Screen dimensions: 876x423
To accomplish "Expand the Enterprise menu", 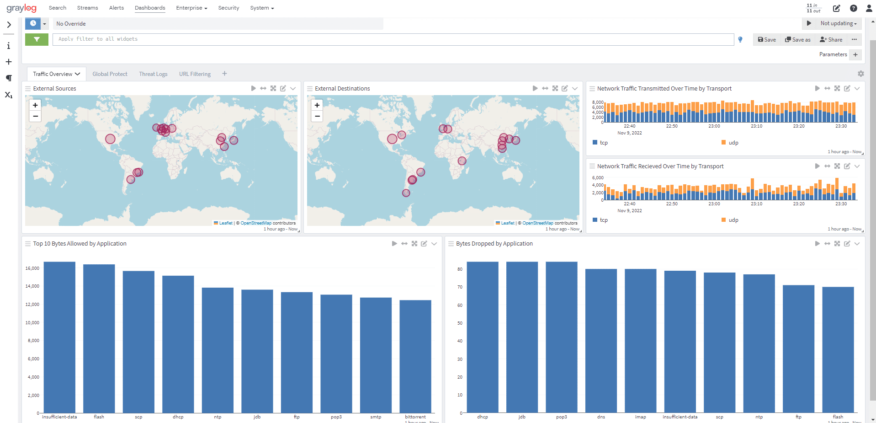I will (x=191, y=8).
